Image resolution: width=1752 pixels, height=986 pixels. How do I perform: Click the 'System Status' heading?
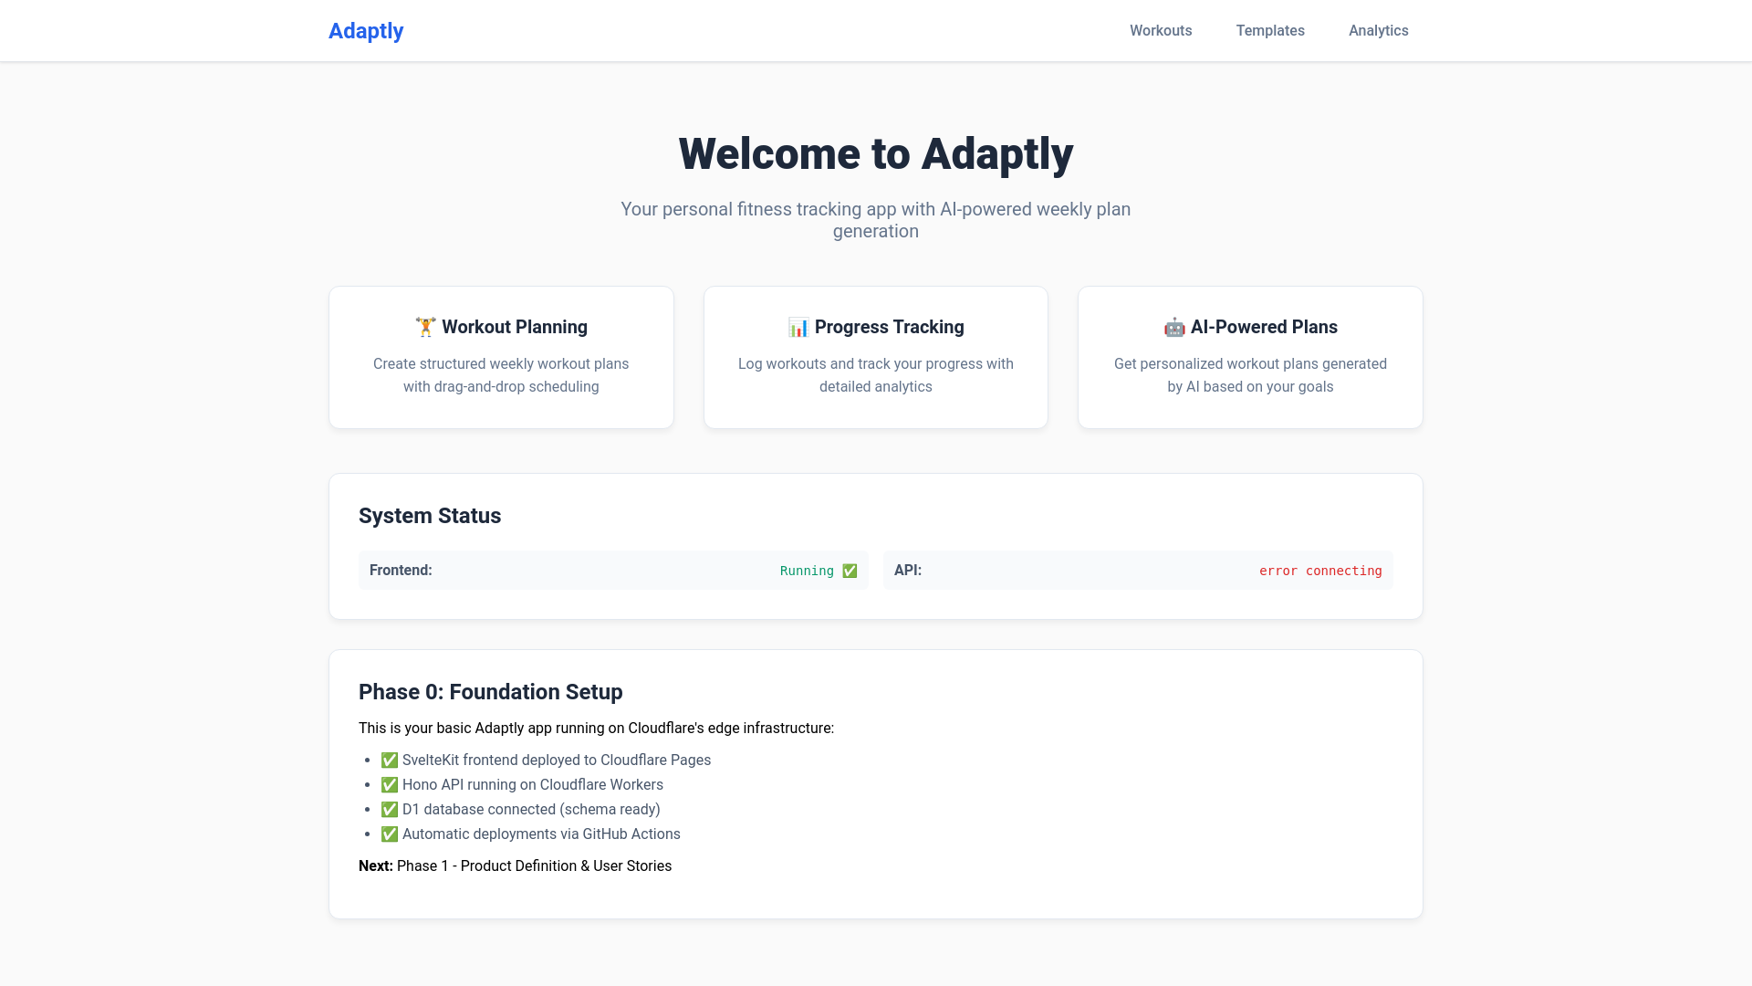(x=430, y=516)
